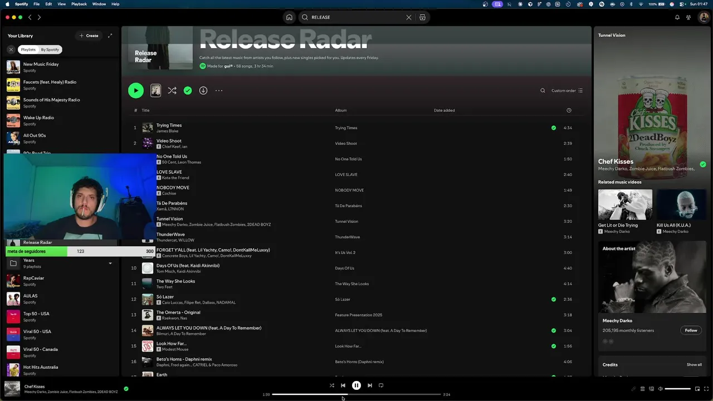The width and height of the screenshot is (713, 401).
Task: Expand Your Library panel with arrows icon
Action: click(110, 36)
